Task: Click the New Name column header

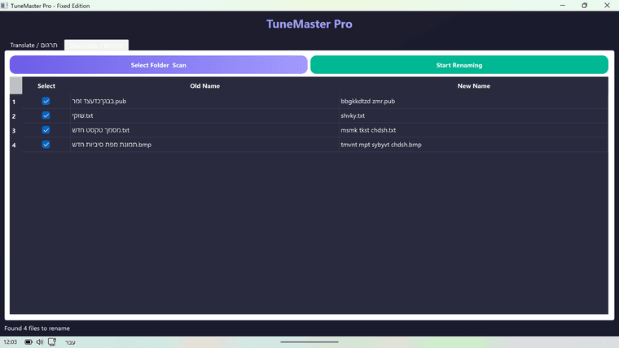Action: [x=473, y=85]
